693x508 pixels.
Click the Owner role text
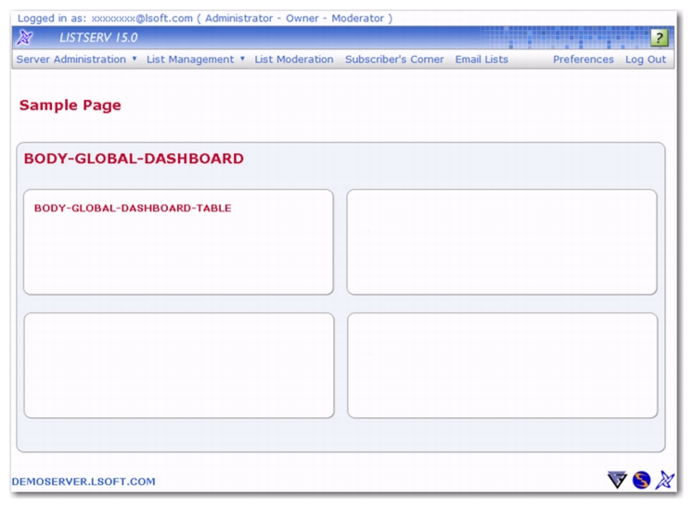coord(302,19)
